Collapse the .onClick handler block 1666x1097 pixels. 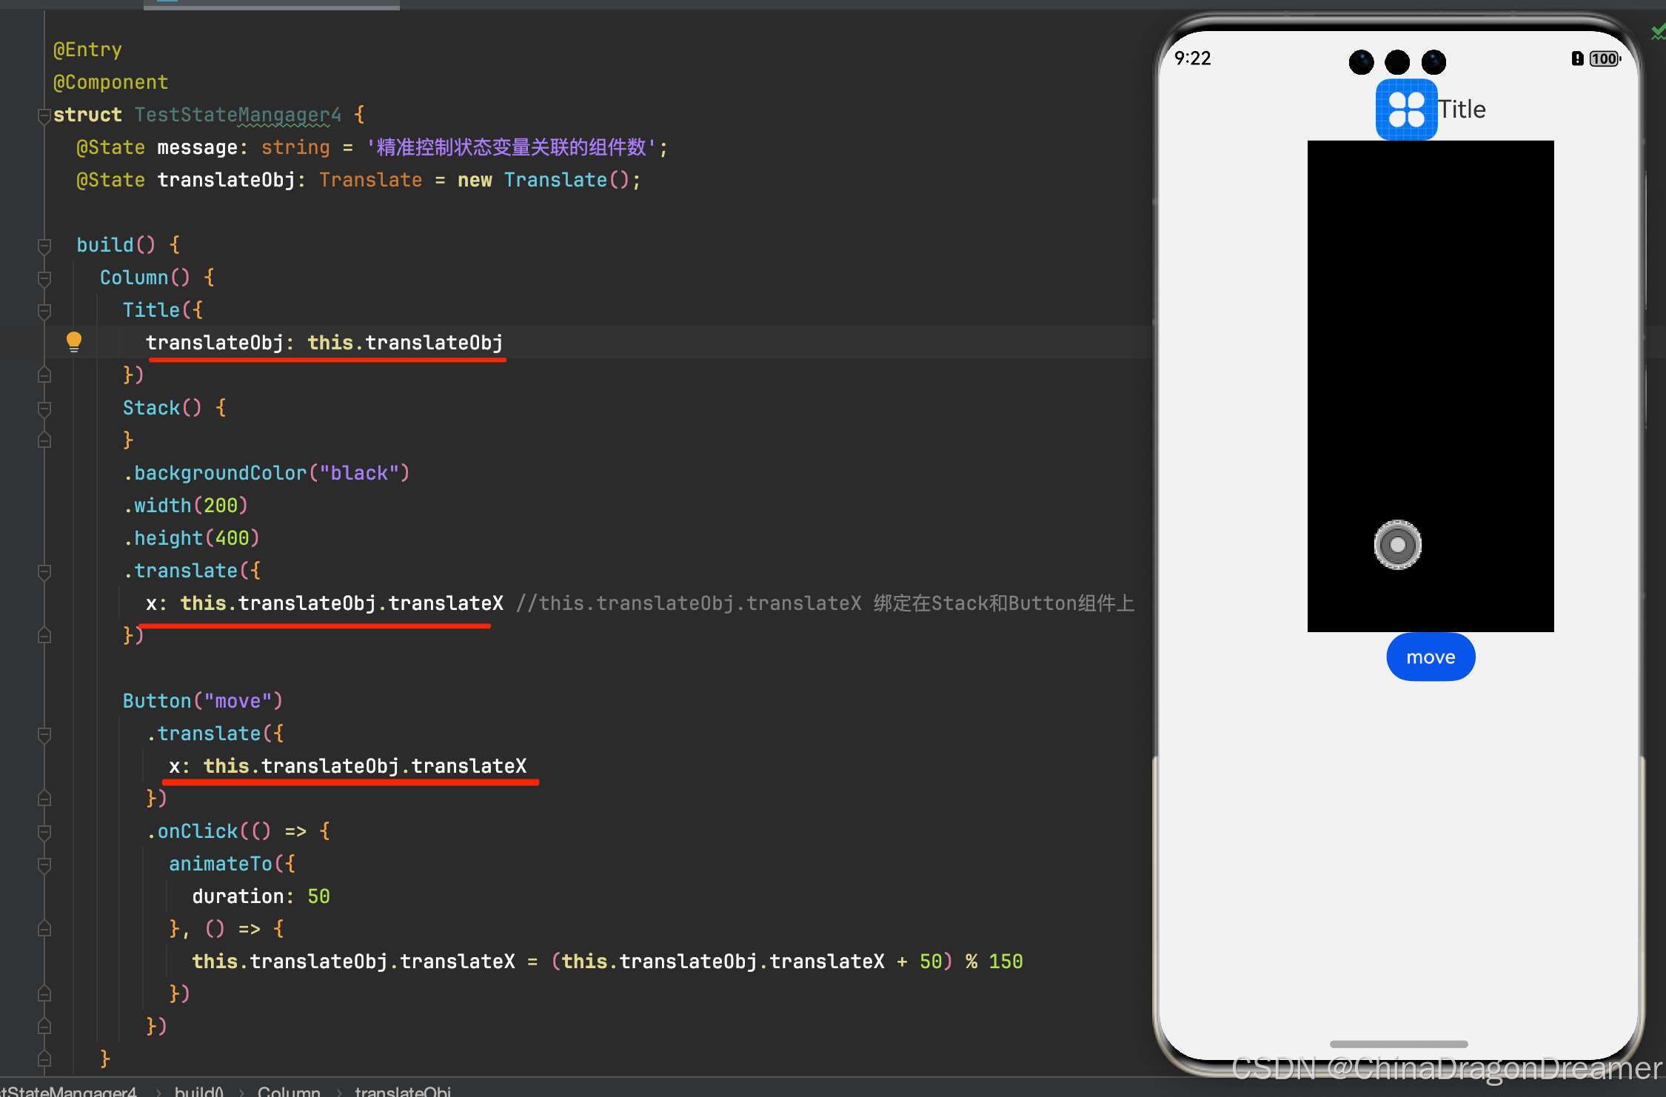click(x=44, y=832)
